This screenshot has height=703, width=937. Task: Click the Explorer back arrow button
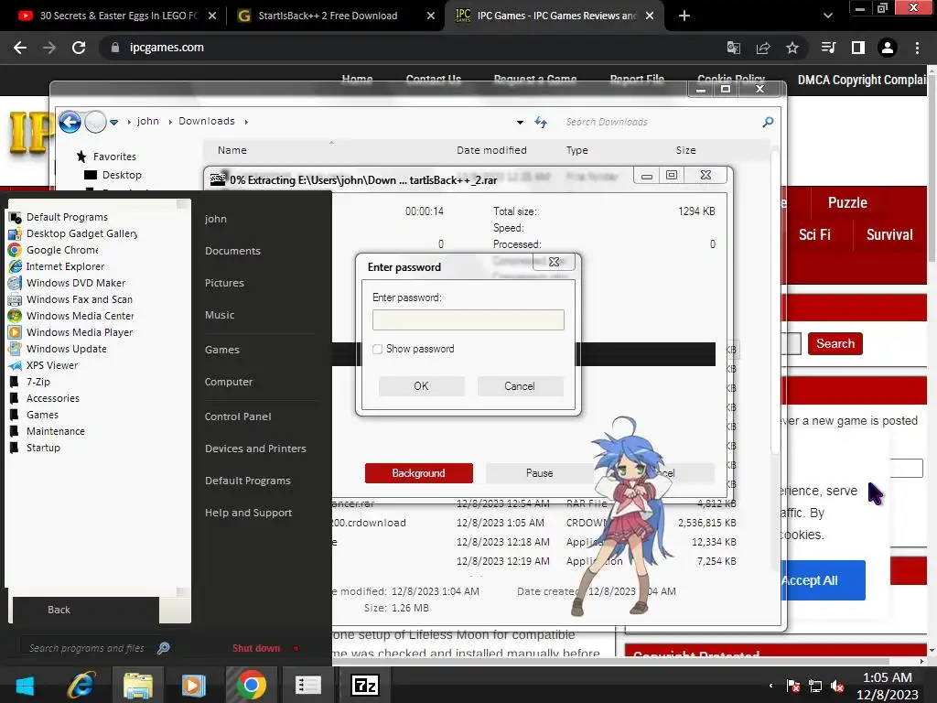(70, 122)
